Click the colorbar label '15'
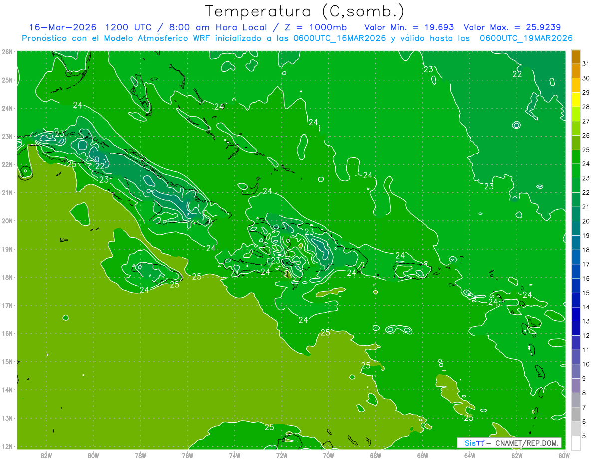Viewport: 599px width, 462px height. [x=586, y=293]
